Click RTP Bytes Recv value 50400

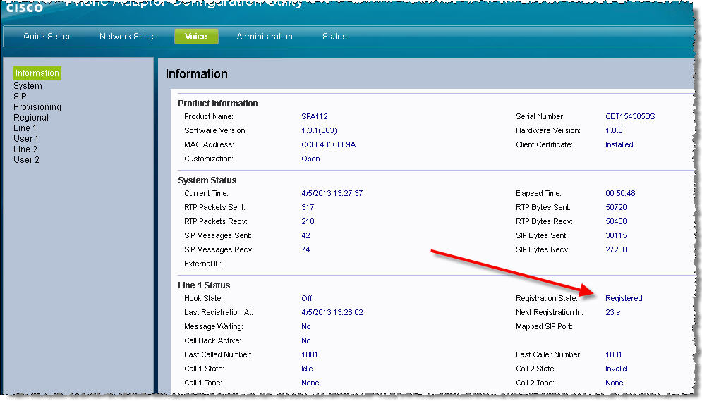(616, 221)
